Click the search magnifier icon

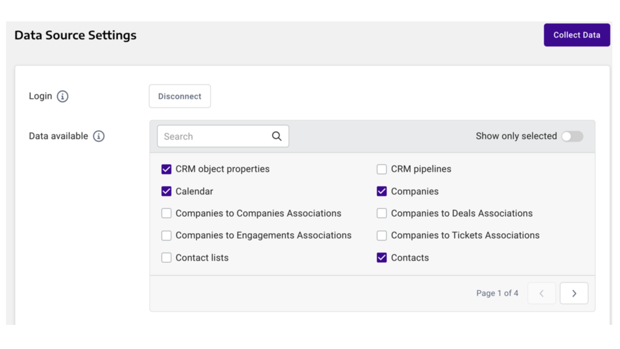point(277,136)
